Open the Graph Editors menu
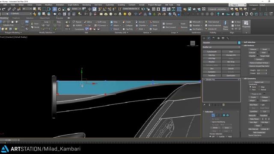 pos(73,5)
